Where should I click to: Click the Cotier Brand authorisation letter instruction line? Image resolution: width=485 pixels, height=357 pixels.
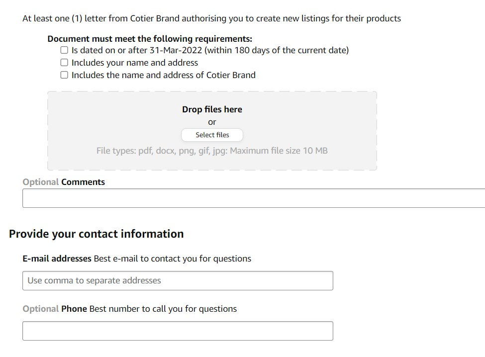[x=211, y=18]
